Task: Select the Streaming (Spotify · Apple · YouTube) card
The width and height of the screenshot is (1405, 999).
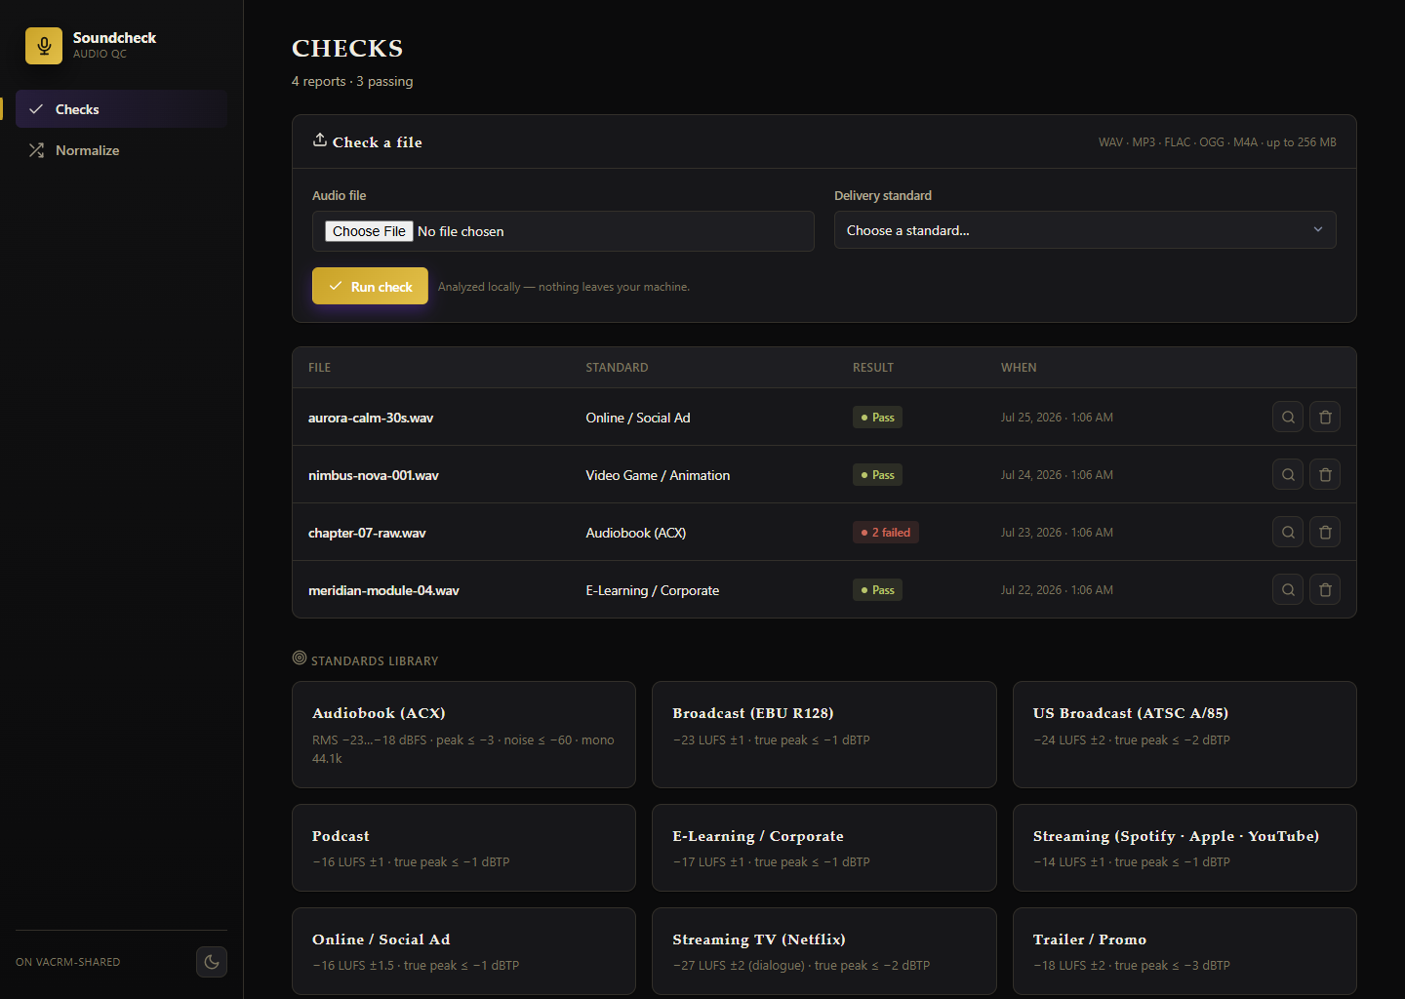Action: point(1184,848)
